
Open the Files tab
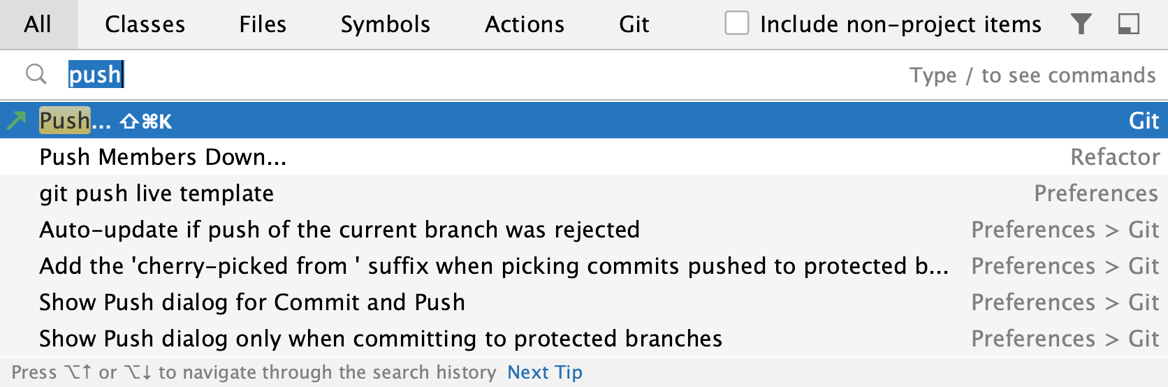263,24
